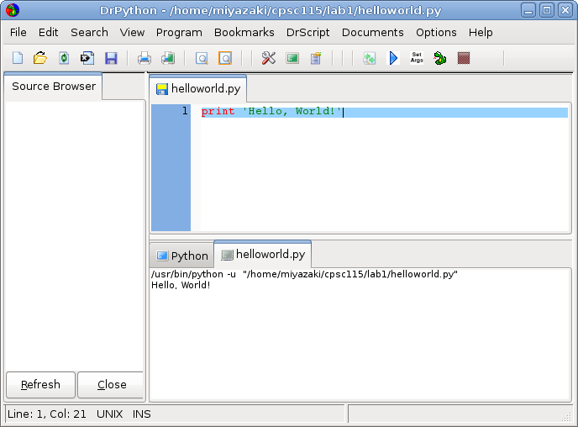Open a file with the folder icon

(x=39, y=58)
